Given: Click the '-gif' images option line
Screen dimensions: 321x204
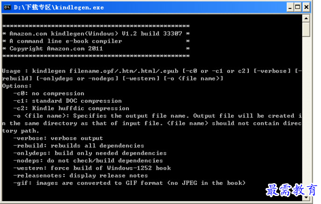Looking at the screenshot, I should click(129, 183).
